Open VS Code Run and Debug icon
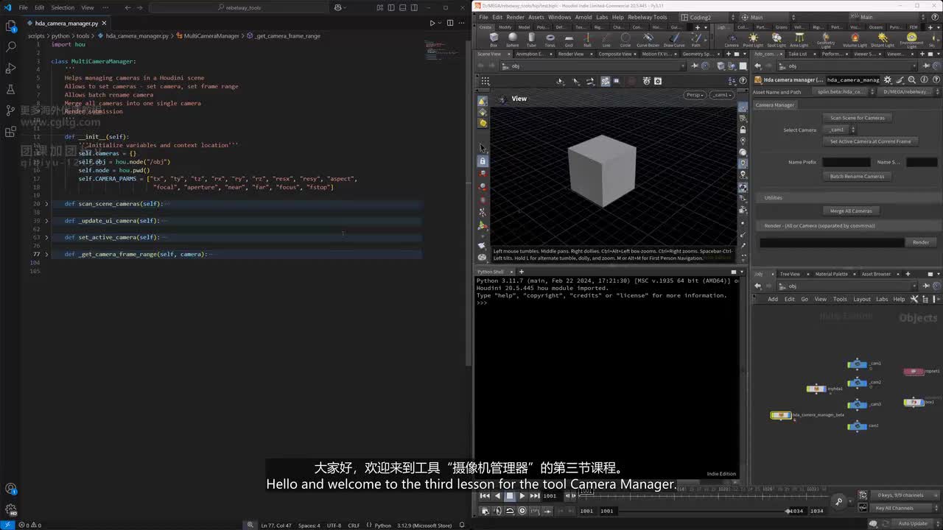The image size is (943, 530). 11,68
